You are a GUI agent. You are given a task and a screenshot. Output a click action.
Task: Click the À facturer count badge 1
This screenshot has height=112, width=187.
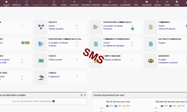[x=132, y=29]
